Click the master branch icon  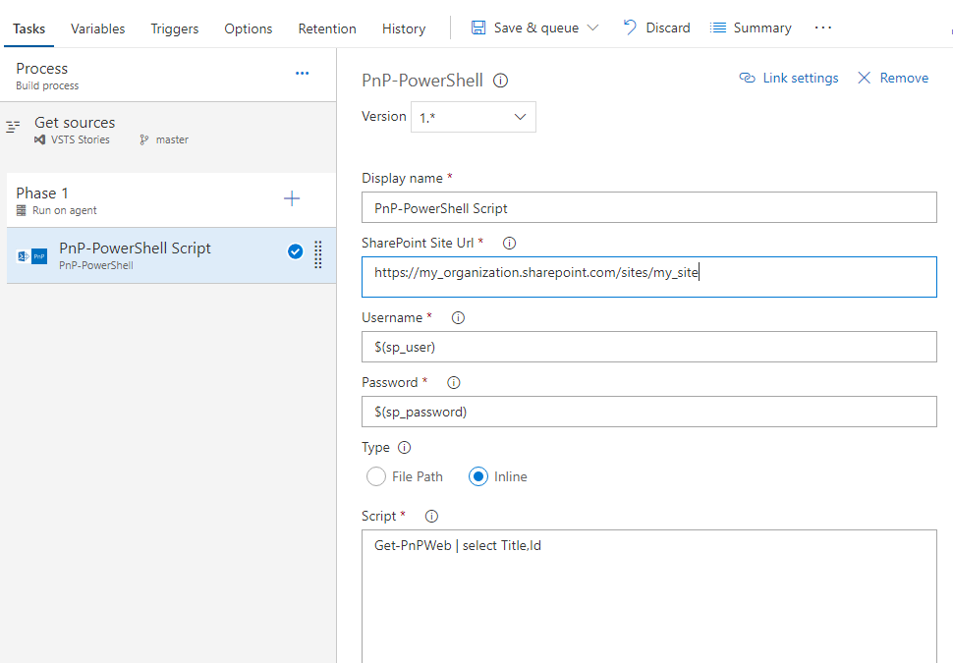tap(144, 139)
